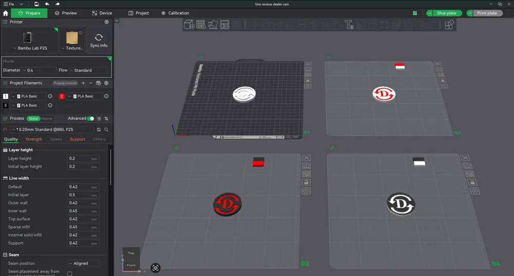This screenshot has height=276, width=514.
Task: Switch to the Device tab
Action: click(x=102, y=13)
